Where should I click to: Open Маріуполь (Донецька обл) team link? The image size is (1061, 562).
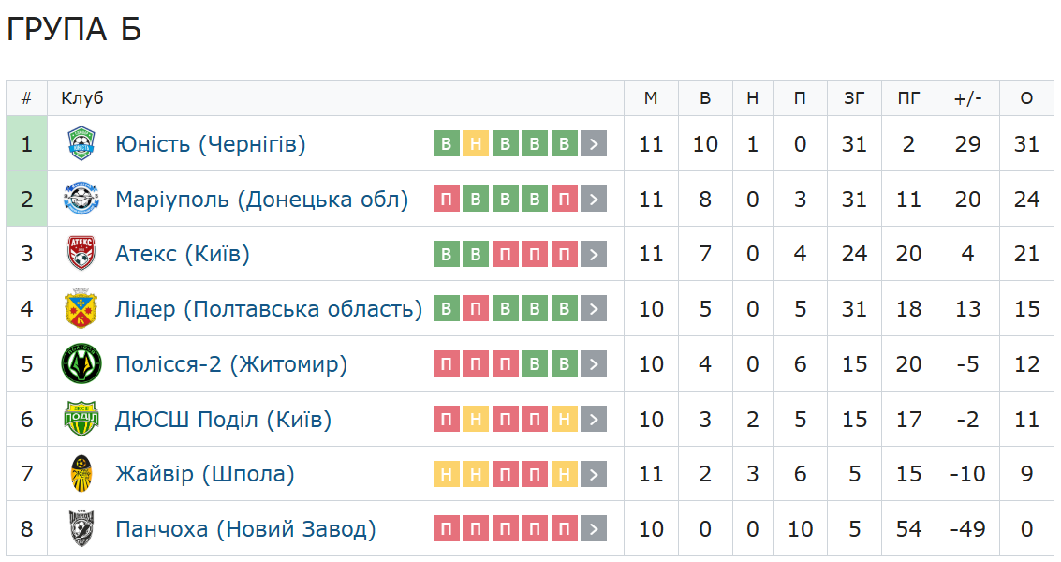(x=262, y=200)
